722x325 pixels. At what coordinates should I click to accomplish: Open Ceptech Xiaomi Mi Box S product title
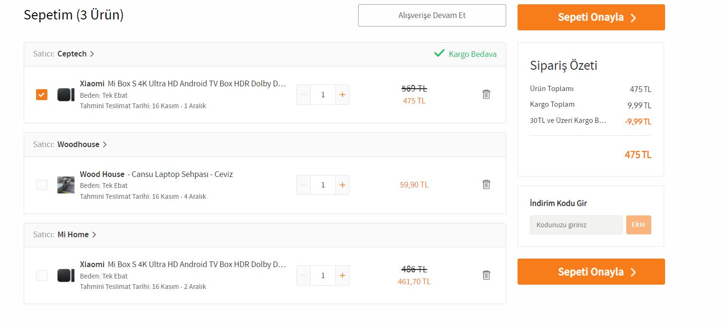pyautogui.click(x=183, y=84)
